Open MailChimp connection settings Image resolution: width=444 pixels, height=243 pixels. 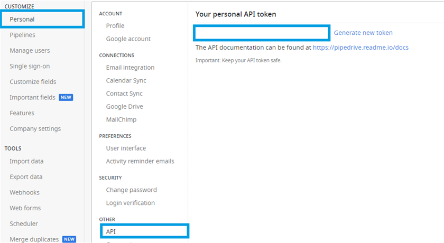(121, 120)
